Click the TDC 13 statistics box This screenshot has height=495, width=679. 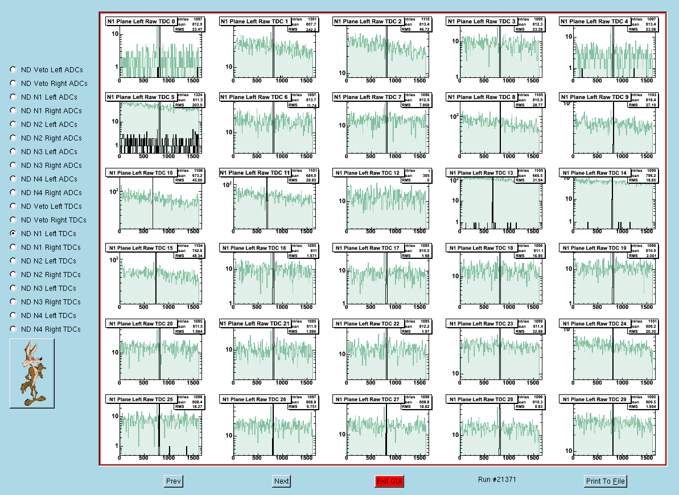click(x=531, y=175)
